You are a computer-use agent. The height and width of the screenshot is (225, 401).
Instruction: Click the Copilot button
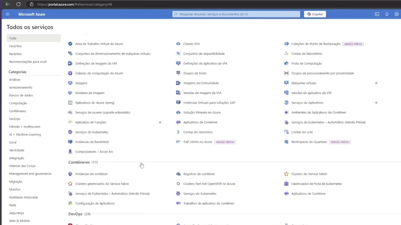coord(315,14)
